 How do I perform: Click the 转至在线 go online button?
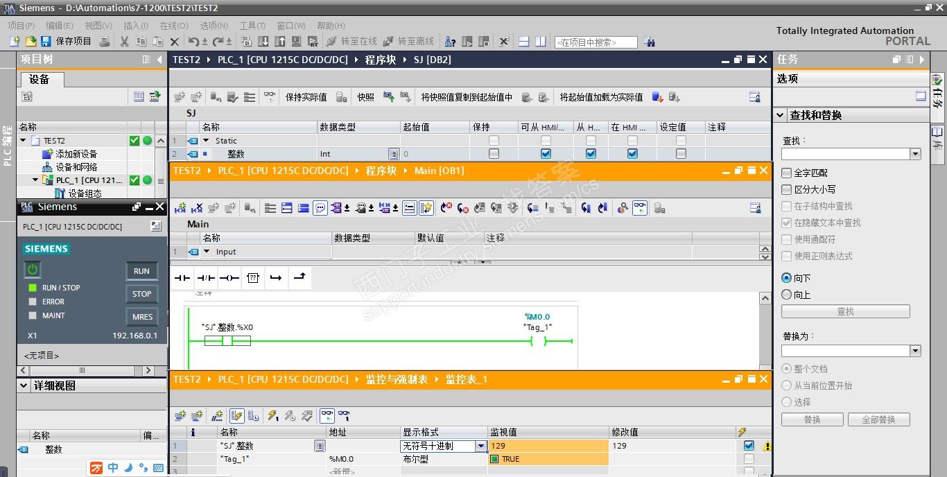tap(351, 42)
